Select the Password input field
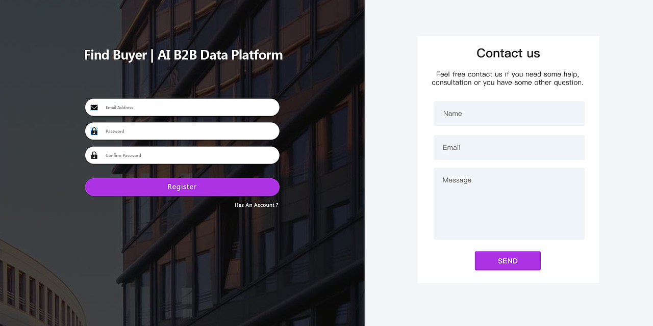653x326 pixels. tap(189, 131)
